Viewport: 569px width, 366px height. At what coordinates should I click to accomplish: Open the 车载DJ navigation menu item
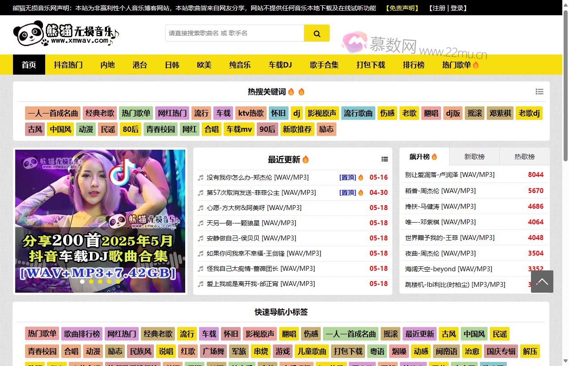click(x=280, y=65)
